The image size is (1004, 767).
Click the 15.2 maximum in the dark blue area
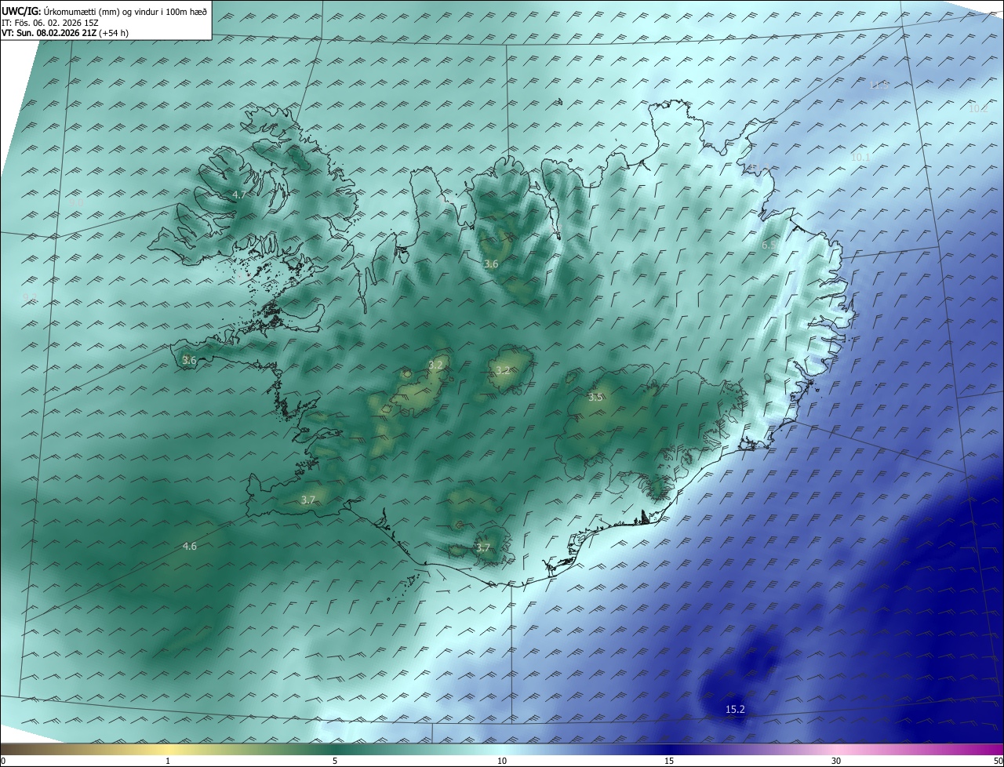click(735, 710)
